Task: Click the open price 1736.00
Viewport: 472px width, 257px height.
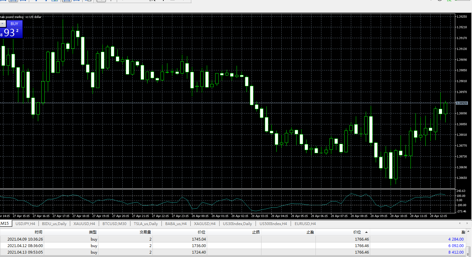Action: point(199,246)
